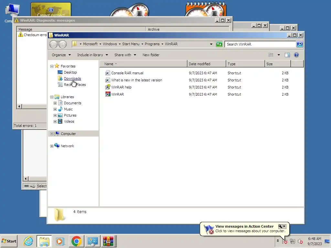Screen dimensions: 331x248
Task: Expand the Computer tree node
Action: tap(52, 134)
